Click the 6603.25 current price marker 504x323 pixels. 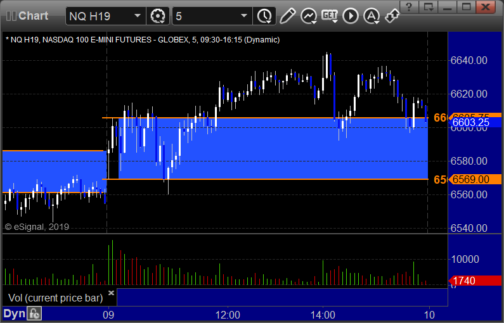point(475,122)
